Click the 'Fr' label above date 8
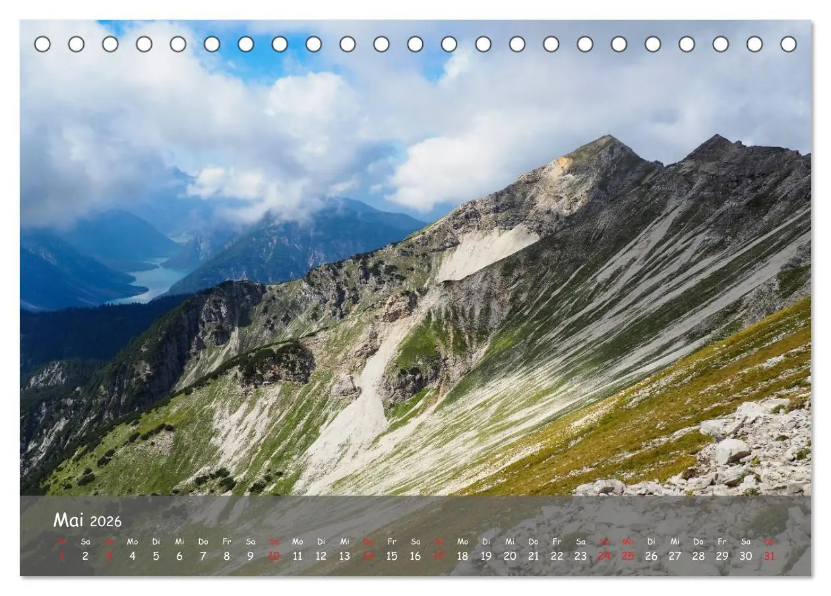Image resolution: width=831 pixels, height=596 pixels. 227,541
